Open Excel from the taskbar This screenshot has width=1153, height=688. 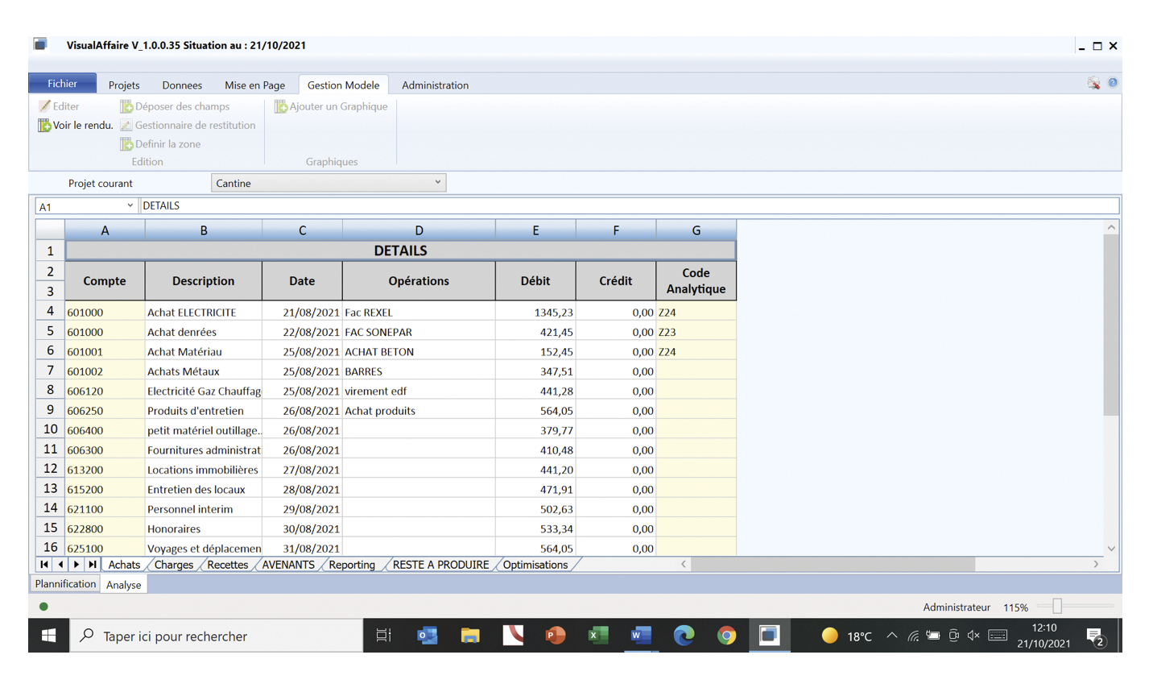(598, 636)
